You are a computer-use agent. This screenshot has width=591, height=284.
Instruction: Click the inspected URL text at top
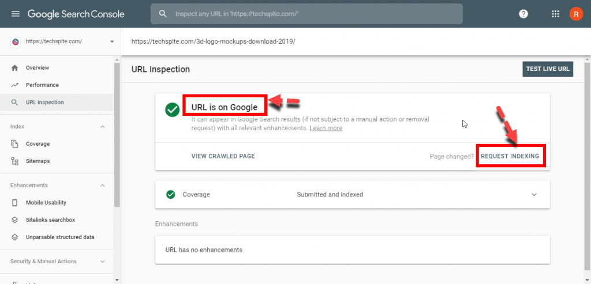click(x=213, y=41)
